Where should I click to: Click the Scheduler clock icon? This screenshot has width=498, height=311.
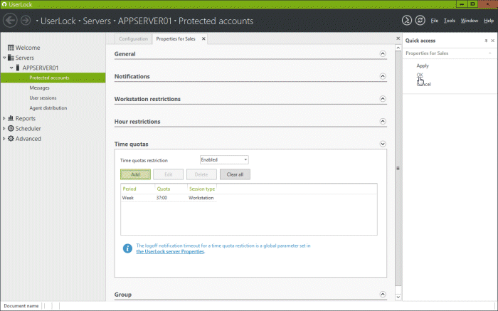[x=11, y=129]
